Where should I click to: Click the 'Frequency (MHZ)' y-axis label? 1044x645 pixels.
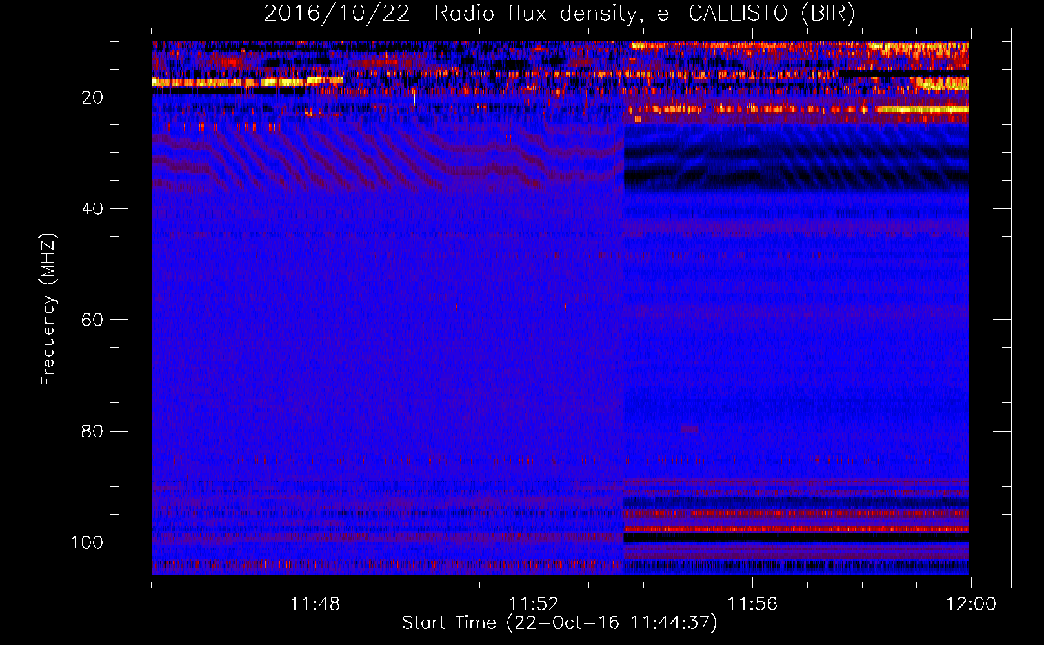coord(48,310)
